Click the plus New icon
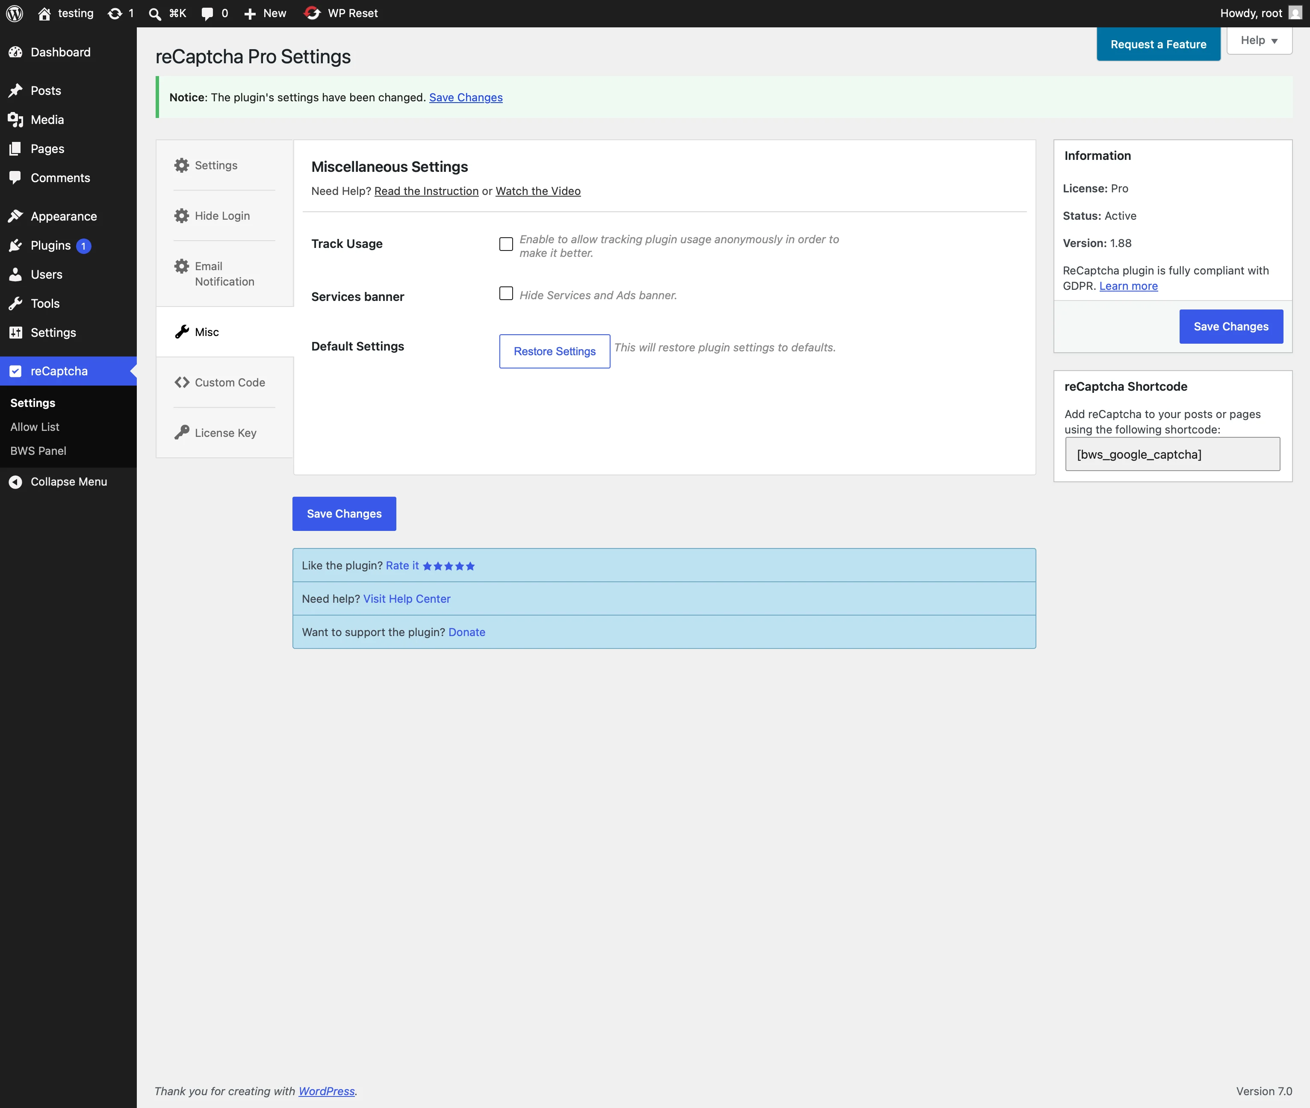This screenshot has height=1108, width=1310. 249,14
